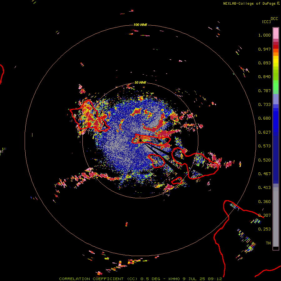Click the 0.413 scale value
Image resolution: width=281 pixels, height=281 pixels.
[x=264, y=188]
